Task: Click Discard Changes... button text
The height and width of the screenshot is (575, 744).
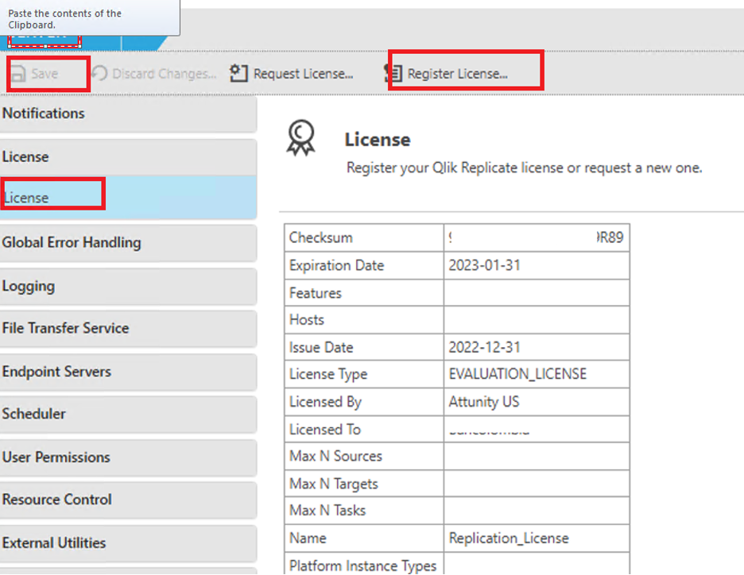Action: tap(165, 74)
